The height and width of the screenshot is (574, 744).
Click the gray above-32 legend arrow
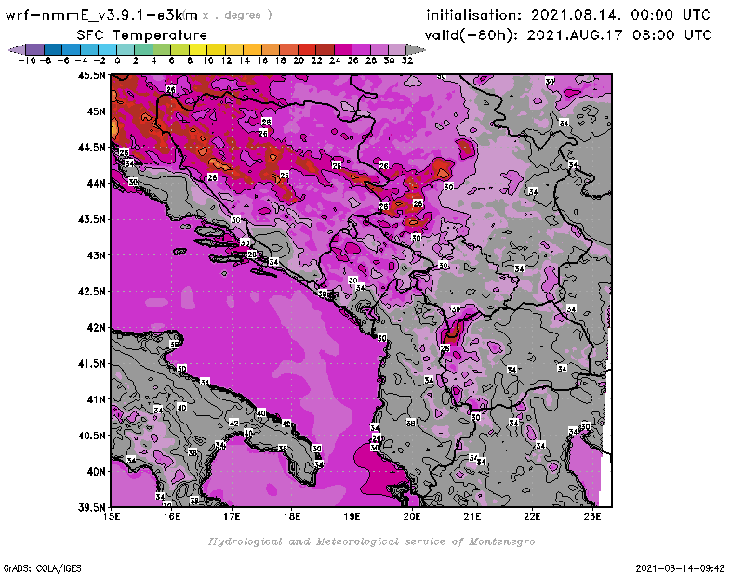click(416, 49)
